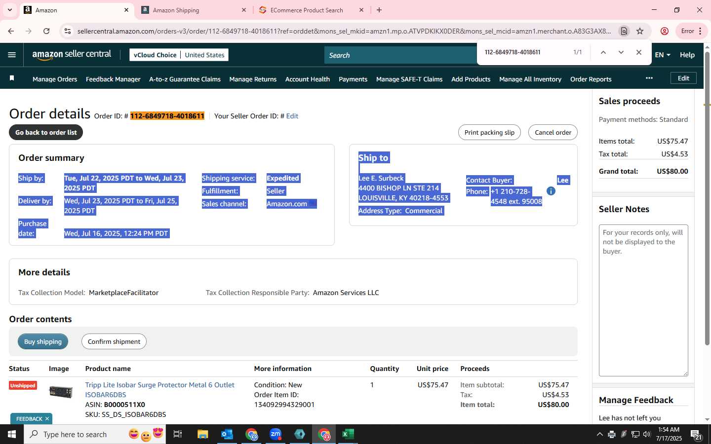Edit the Seller Order ID link
Image resolution: width=711 pixels, height=444 pixels.
point(292,116)
